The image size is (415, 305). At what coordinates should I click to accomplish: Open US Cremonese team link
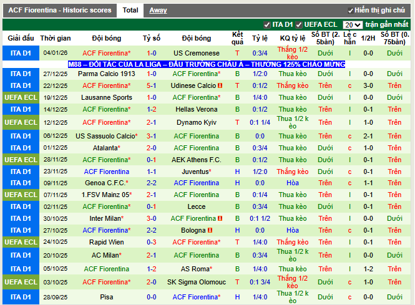click(x=197, y=53)
